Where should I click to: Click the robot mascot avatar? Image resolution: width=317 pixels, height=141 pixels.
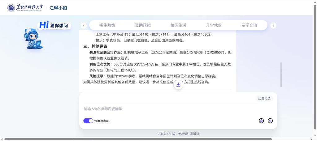click(x=33, y=39)
